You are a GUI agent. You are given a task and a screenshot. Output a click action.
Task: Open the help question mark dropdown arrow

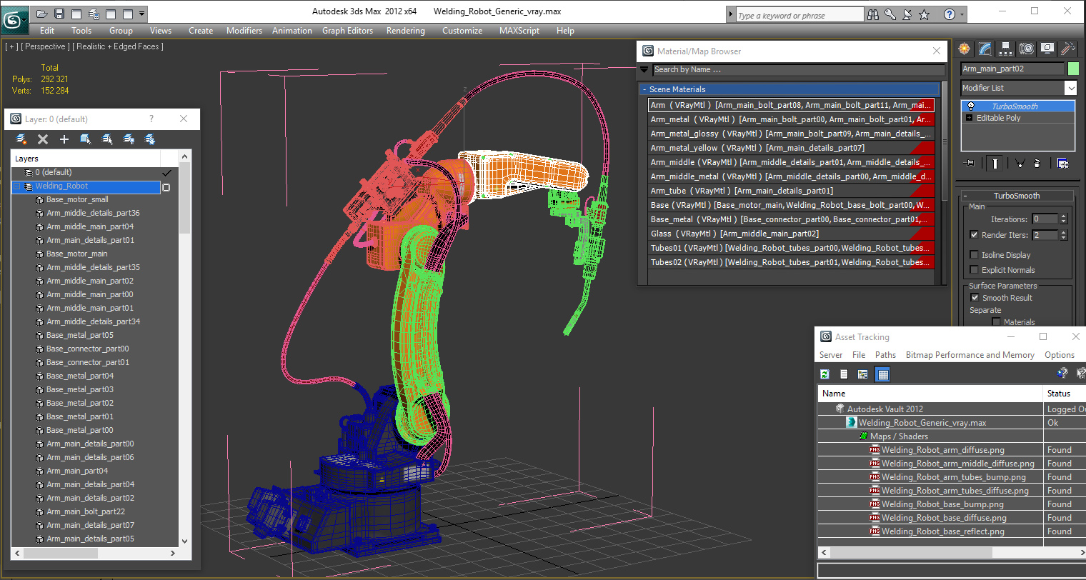click(x=962, y=14)
